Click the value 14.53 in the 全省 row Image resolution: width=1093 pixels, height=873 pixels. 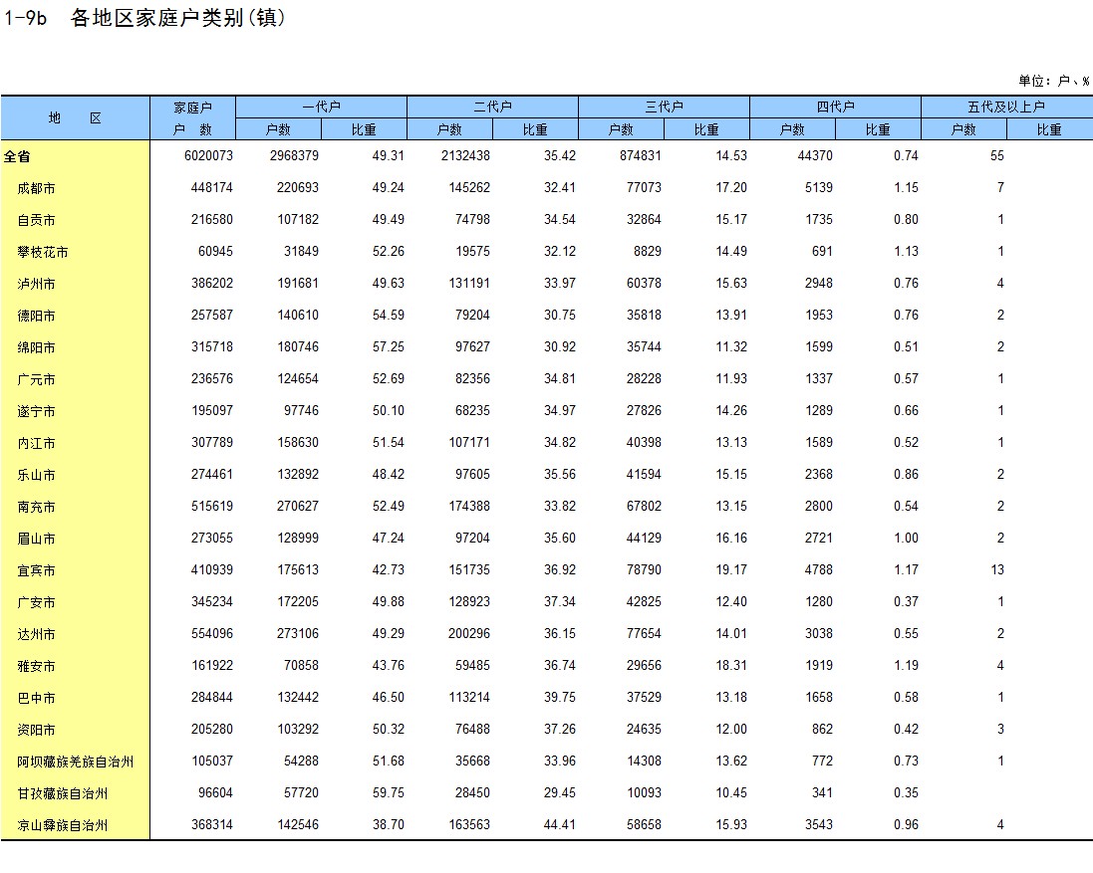731,156
